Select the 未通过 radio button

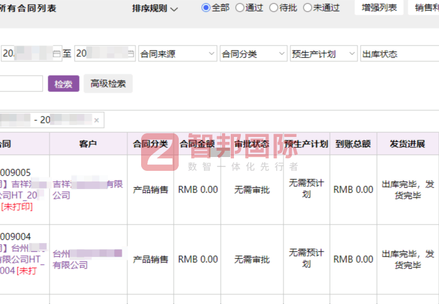click(307, 8)
